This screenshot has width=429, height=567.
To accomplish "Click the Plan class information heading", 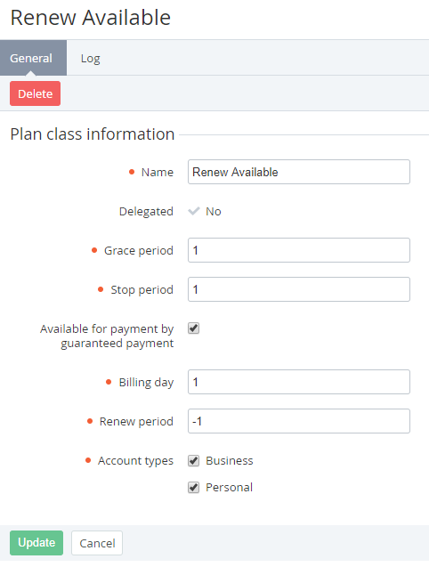I will [x=93, y=134].
